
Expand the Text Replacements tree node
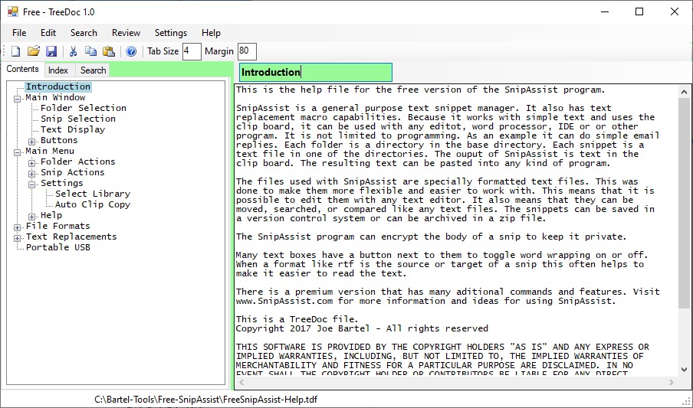point(17,238)
